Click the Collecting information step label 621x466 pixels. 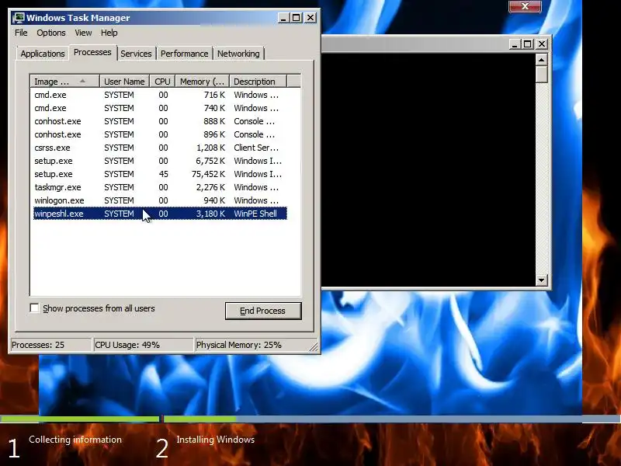pyautogui.click(x=75, y=440)
